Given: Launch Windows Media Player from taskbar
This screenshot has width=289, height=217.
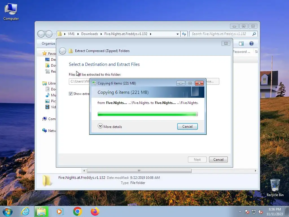Looking at the screenshot, I should pos(59,211).
